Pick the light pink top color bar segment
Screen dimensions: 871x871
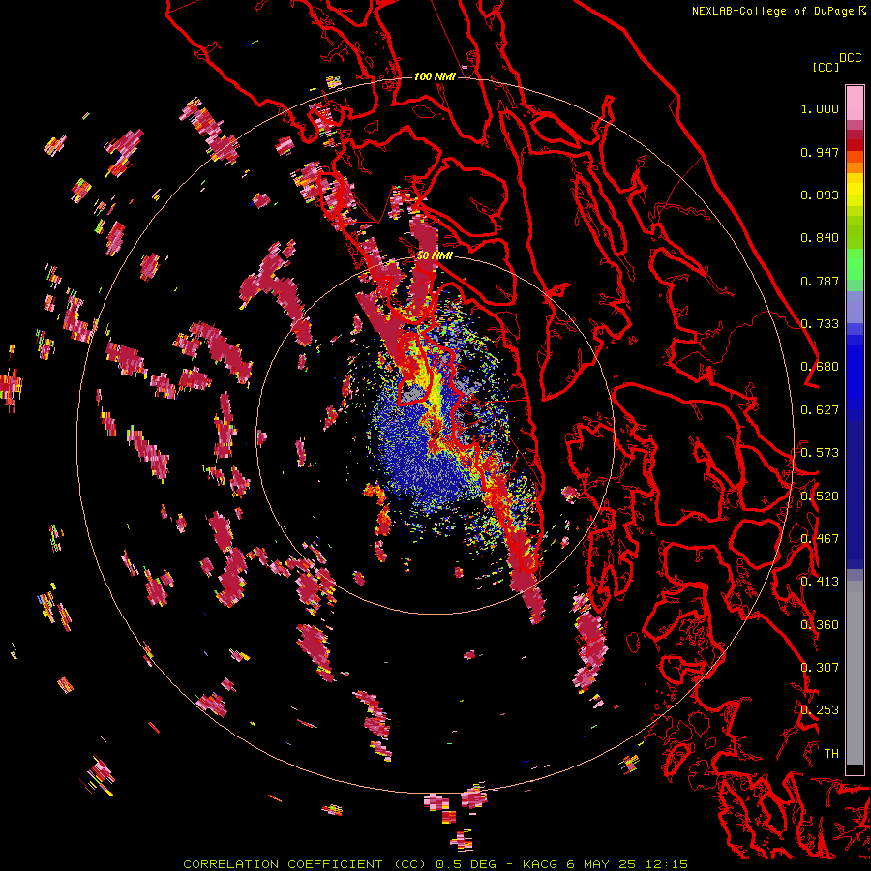855,103
